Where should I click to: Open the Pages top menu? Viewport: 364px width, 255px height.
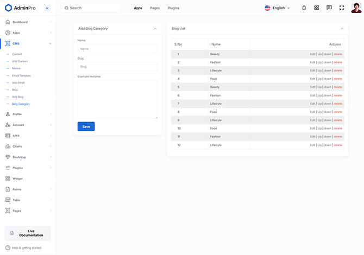(x=155, y=8)
